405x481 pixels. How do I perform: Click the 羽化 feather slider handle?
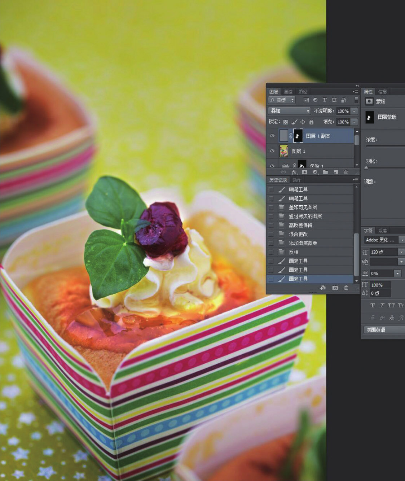[x=366, y=168]
